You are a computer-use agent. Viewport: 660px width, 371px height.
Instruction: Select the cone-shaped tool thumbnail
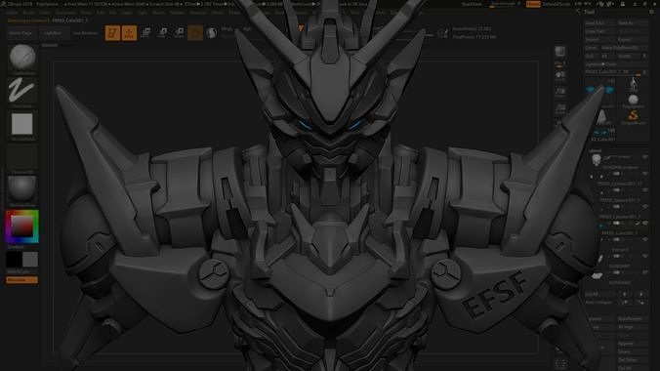tap(602, 117)
